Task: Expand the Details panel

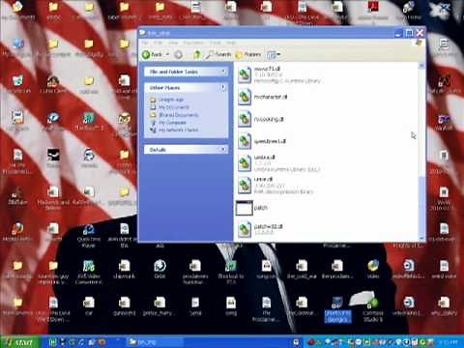Action: 223,149
